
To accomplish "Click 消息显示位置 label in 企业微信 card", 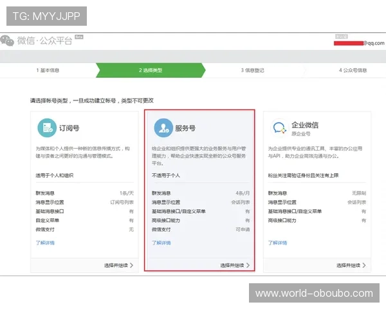I will tap(282, 202).
